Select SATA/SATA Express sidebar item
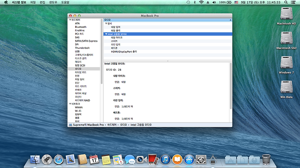 coord(86,41)
